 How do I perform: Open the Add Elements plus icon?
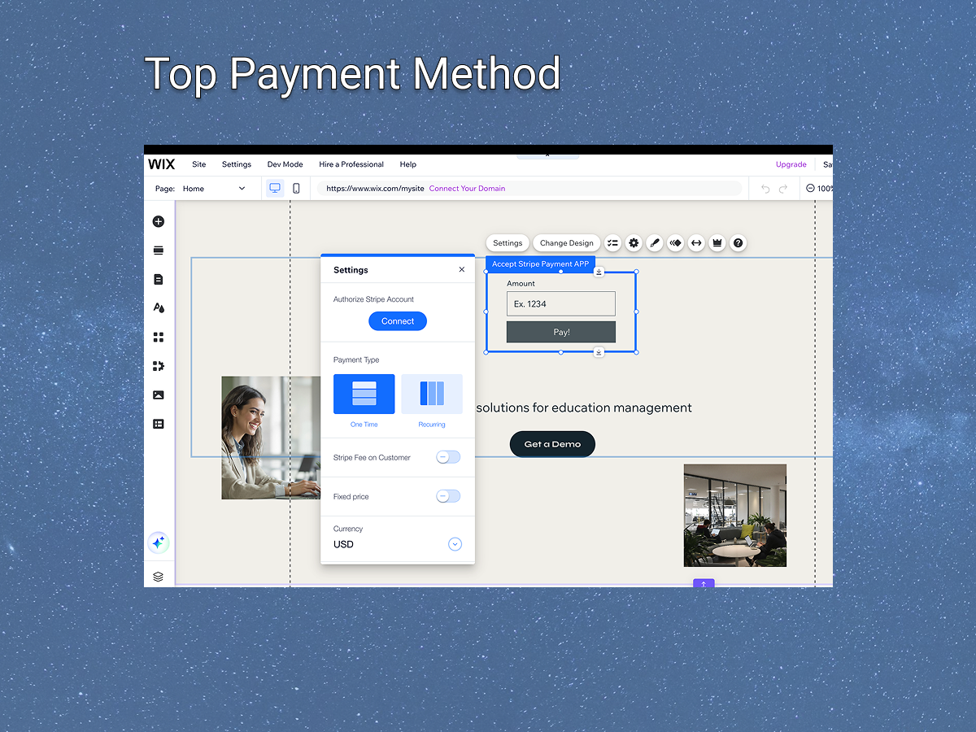pos(159,221)
